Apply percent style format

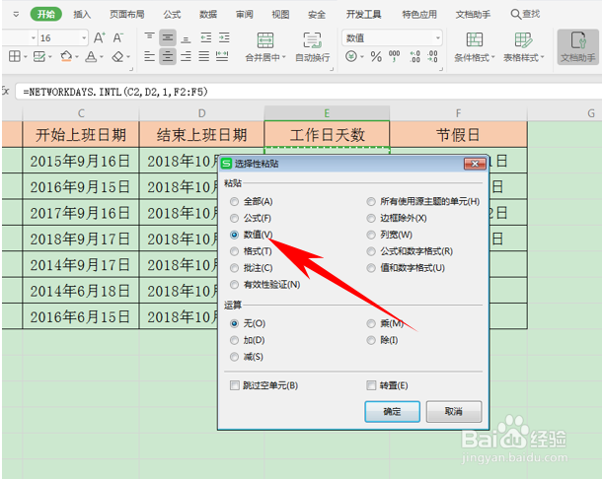(x=376, y=57)
